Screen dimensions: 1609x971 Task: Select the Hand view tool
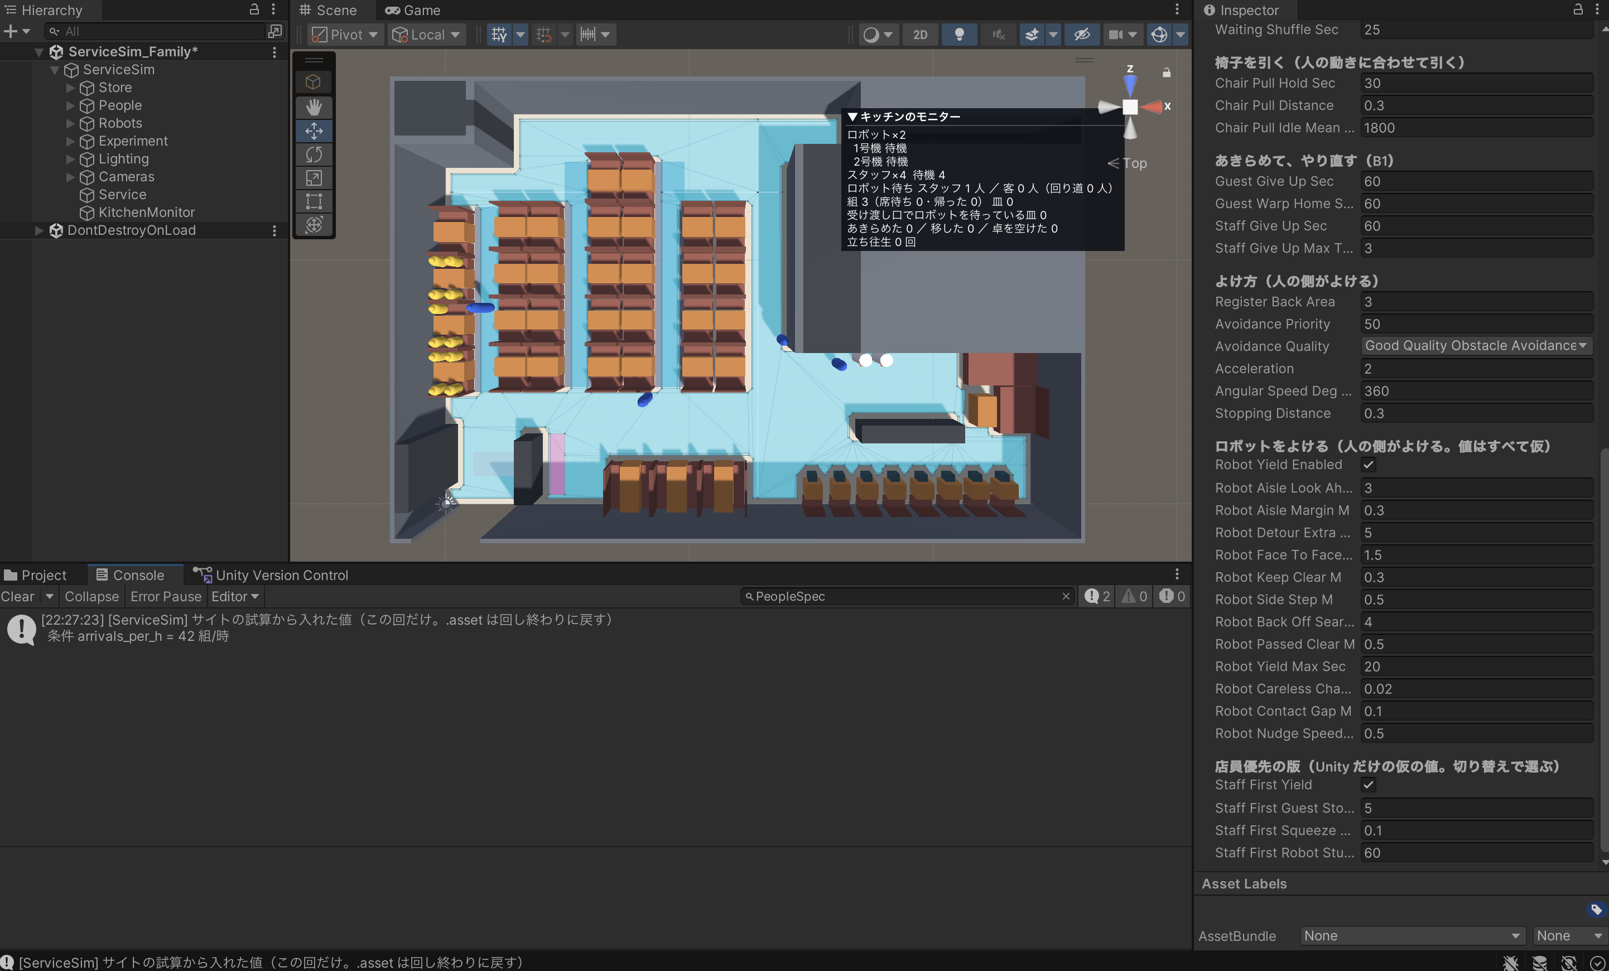point(314,107)
